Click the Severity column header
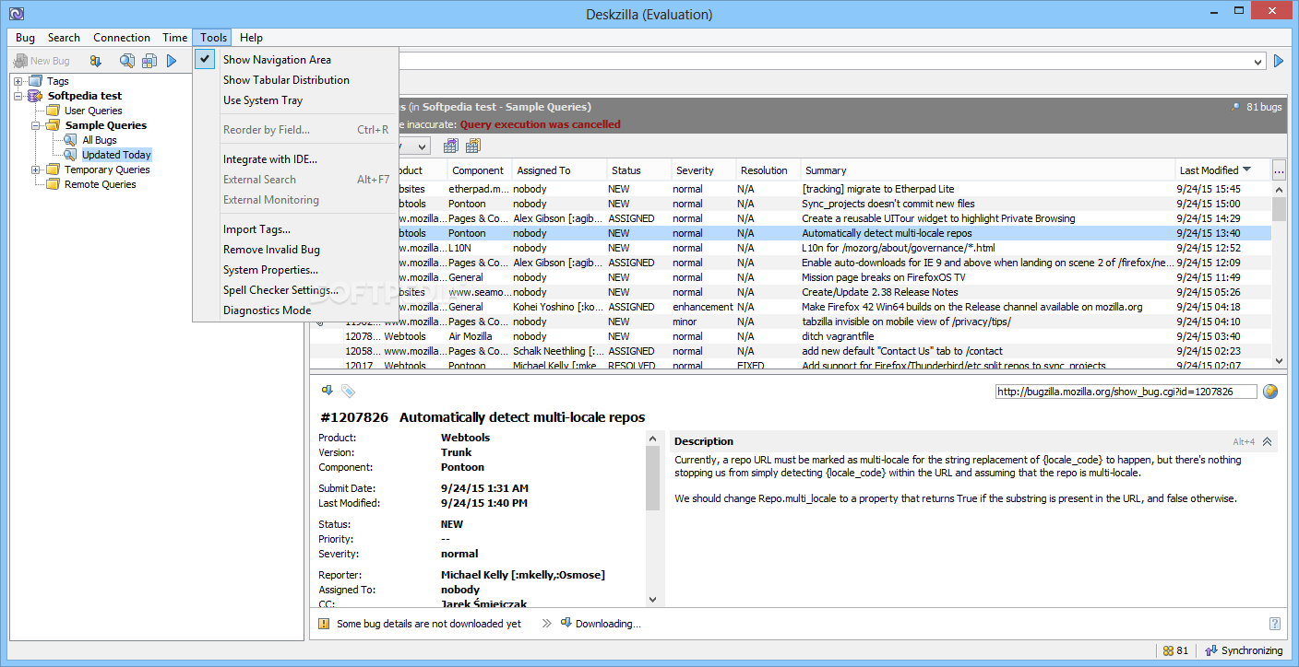 (703, 170)
